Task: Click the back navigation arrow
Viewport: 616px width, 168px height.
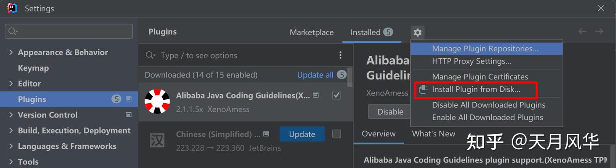Action: [582, 31]
